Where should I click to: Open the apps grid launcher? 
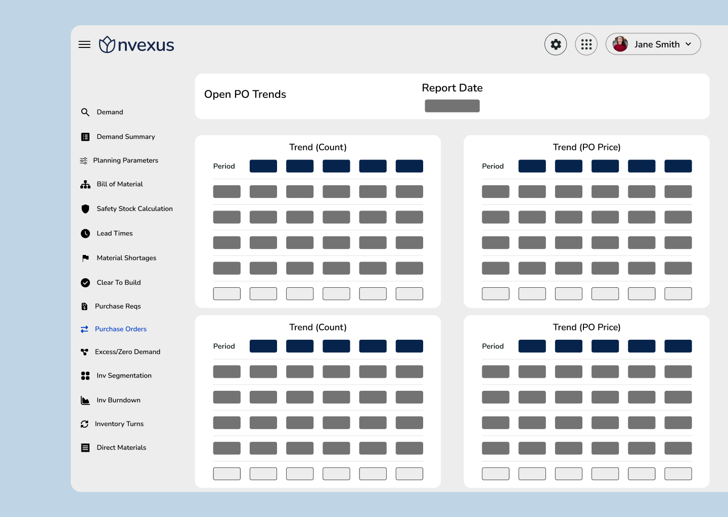(586, 44)
